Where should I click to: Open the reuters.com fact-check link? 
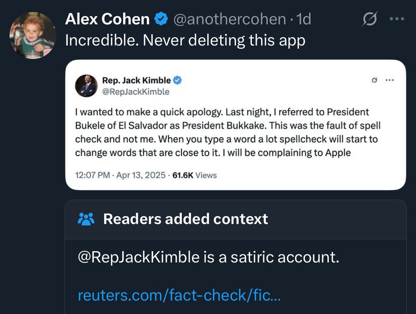pyautogui.click(x=179, y=296)
